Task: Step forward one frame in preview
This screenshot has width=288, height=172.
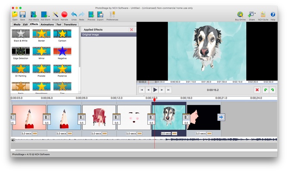Action: [162, 90]
